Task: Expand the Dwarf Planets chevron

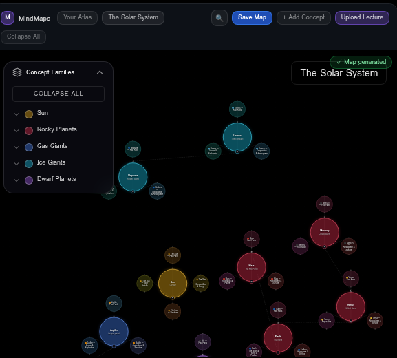Action: (x=17, y=180)
